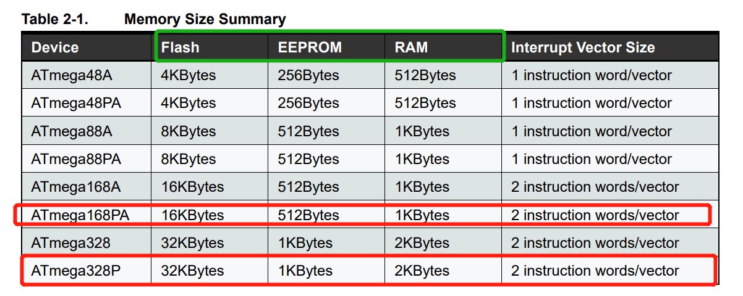This screenshot has width=743, height=296.
Task: Click ATmega328P's 2KBytes RAM value
Action: [x=422, y=271]
